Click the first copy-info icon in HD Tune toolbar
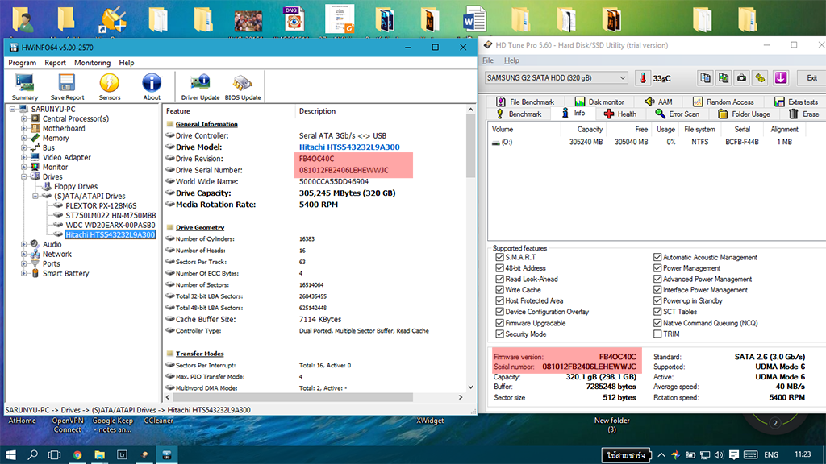Image resolution: width=826 pixels, height=464 pixels. pos(705,78)
